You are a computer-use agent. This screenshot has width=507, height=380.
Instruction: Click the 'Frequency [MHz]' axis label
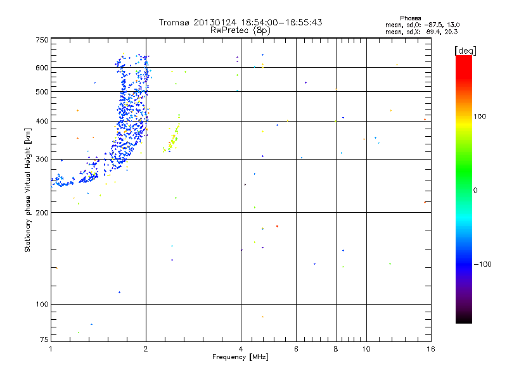pos(240,357)
